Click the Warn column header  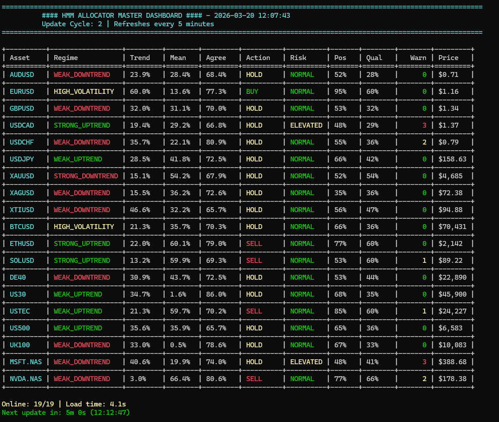pyautogui.click(x=418, y=58)
